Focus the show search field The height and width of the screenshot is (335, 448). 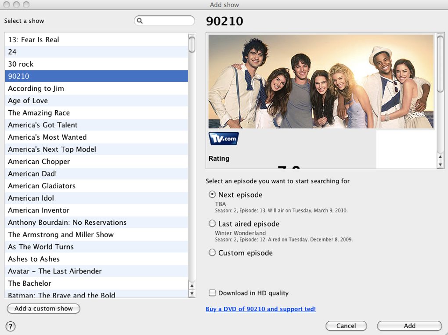click(165, 21)
